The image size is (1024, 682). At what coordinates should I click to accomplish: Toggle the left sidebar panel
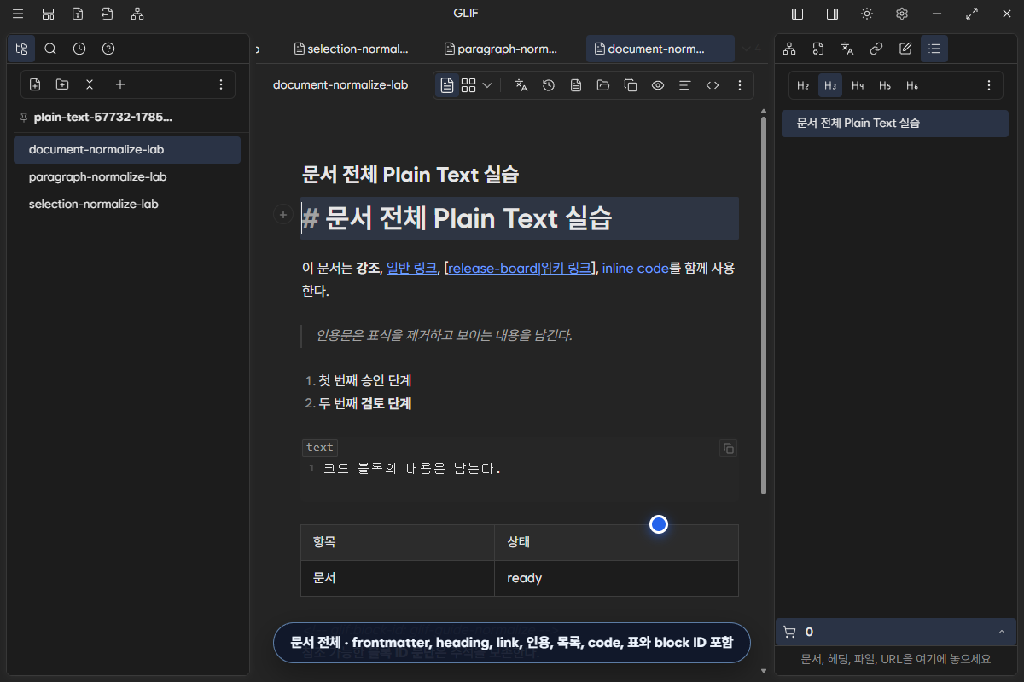(x=798, y=14)
